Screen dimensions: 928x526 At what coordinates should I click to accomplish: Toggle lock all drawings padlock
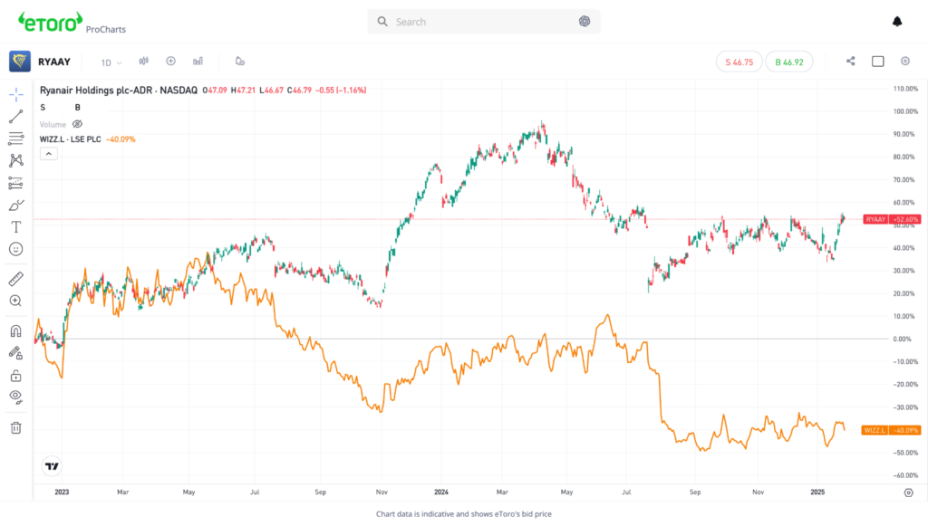(16, 376)
